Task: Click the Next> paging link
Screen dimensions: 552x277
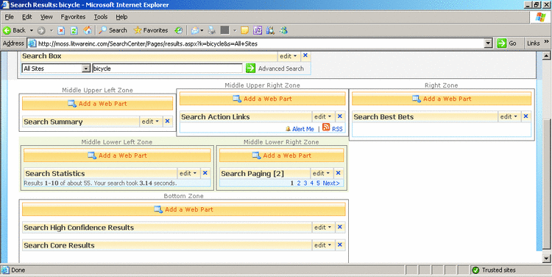Action: pos(331,183)
